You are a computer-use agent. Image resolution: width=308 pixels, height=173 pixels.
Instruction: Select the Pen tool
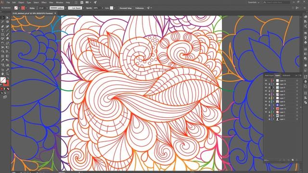click(x=2, y=26)
